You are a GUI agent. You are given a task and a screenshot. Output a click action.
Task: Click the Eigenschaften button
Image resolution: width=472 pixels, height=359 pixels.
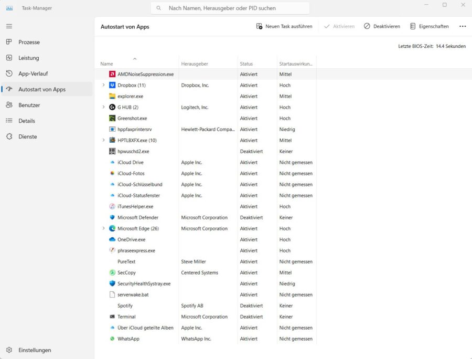[x=429, y=26]
